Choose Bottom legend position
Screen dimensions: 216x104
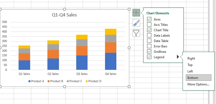pos(198,78)
